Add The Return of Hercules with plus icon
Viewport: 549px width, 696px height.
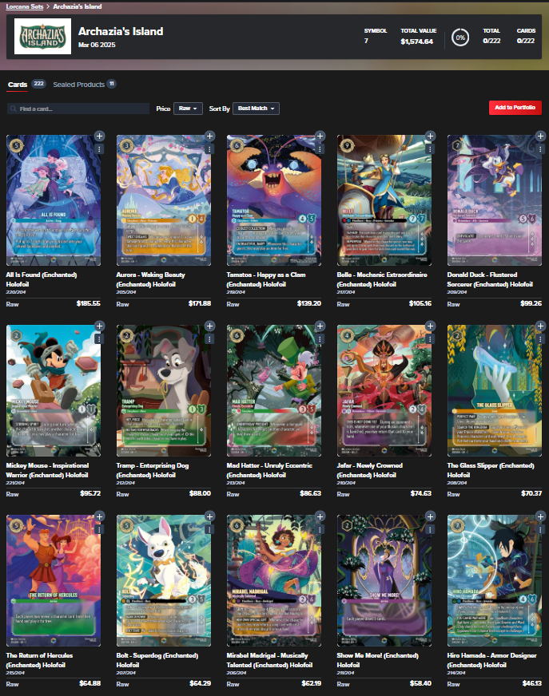coord(100,516)
